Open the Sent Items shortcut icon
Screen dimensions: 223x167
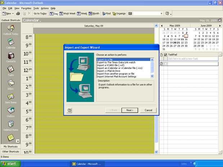coord(11,97)
